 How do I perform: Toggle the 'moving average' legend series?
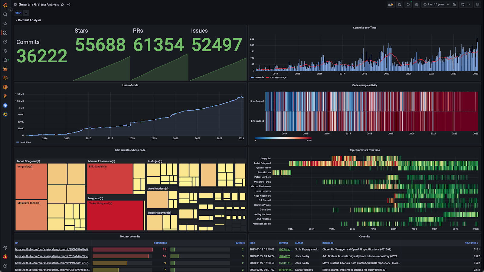point(278,77)
